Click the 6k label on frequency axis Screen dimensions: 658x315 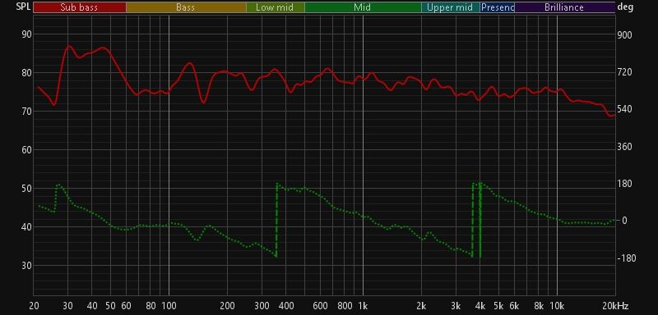[x=514, y=305]
